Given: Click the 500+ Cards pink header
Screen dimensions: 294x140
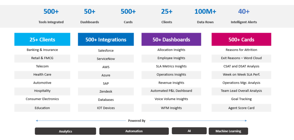Looking at the screenshot, I should click(241, 39).
